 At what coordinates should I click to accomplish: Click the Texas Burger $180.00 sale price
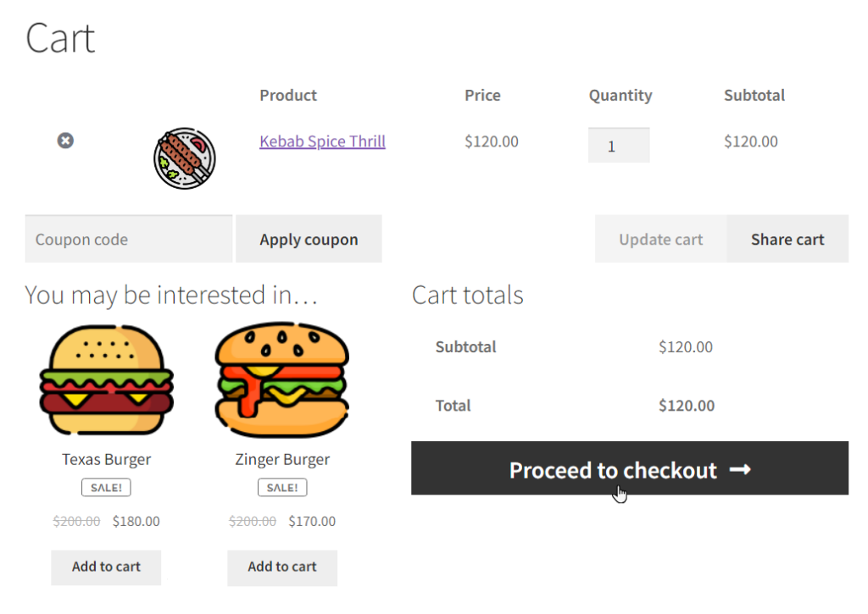click(136, 521)
